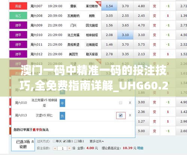
Task: Click the 英超 league badge of 周六007
Action: (x=18, y=6)
